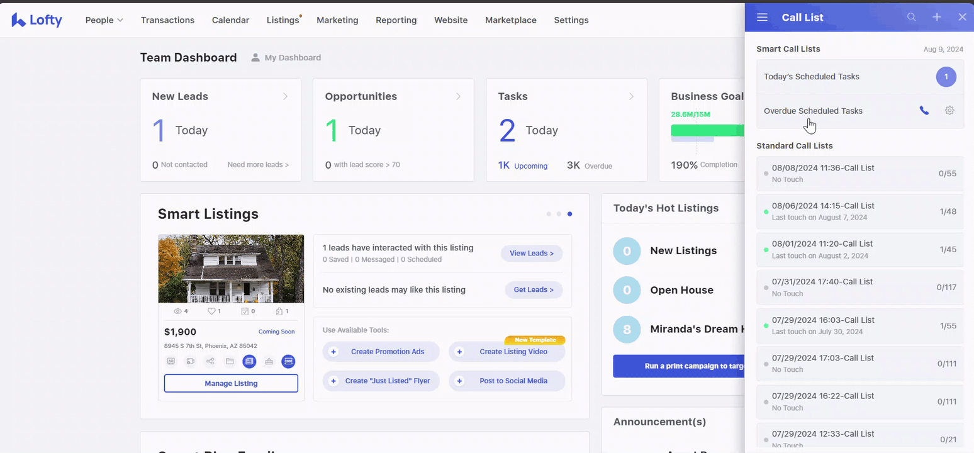Click the AD icon under the listing
The width and height of the screenshot is (974, 453).
(171, 361)
